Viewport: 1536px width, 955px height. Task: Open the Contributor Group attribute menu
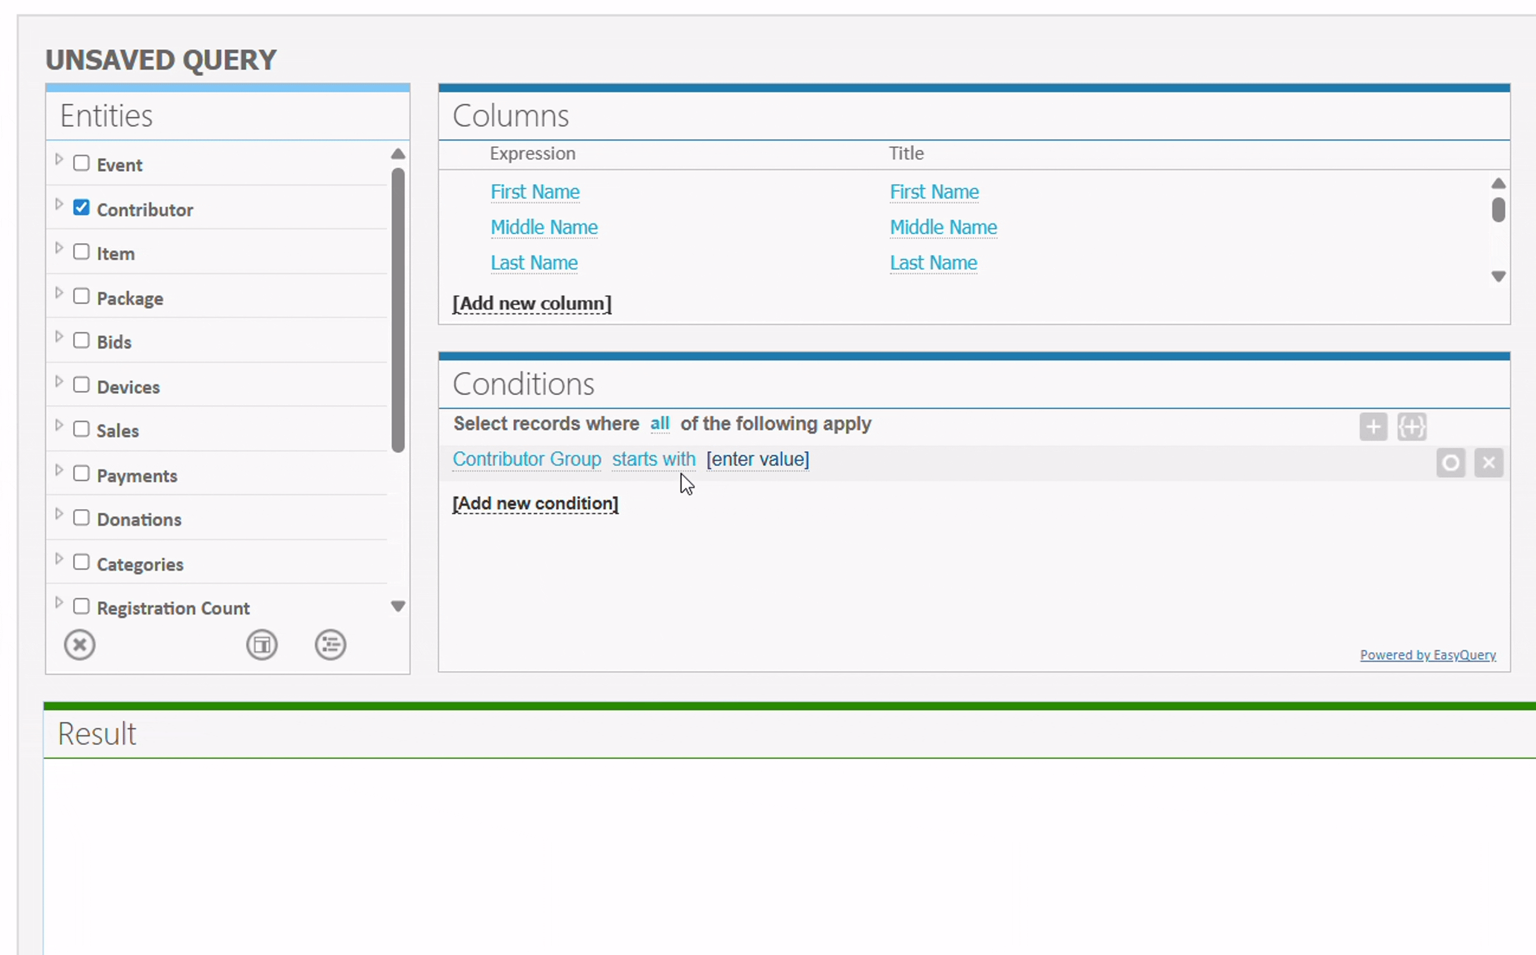pyautogui.click(x=526, y=459)
